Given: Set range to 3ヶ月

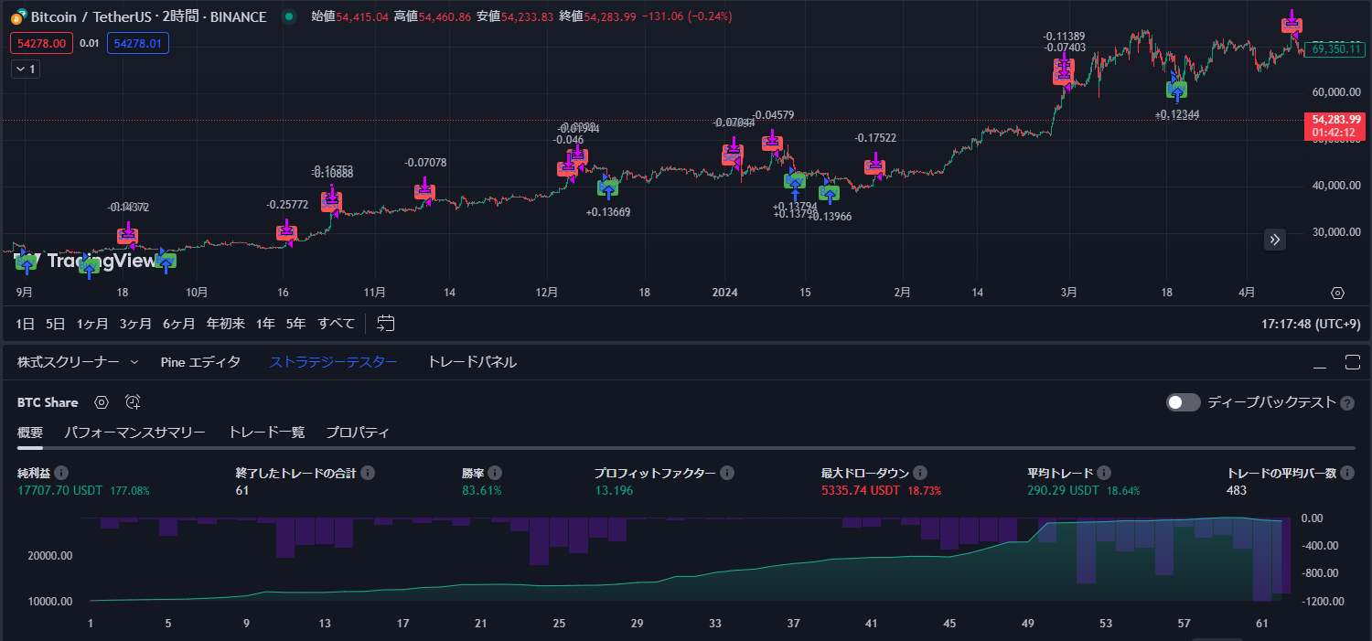Looking at the screenshot, I should 135,323.
